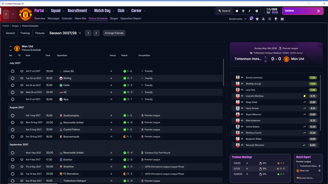328x184 pixels.
Task: Click the circular arrows transfers shortcut icon
Action: pyautogui.click(x=270, y=19)
